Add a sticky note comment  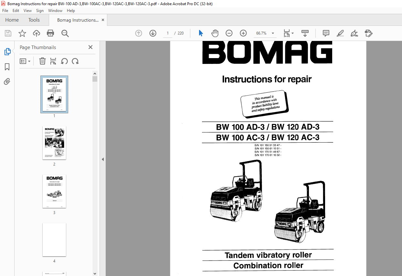(326, 33)
